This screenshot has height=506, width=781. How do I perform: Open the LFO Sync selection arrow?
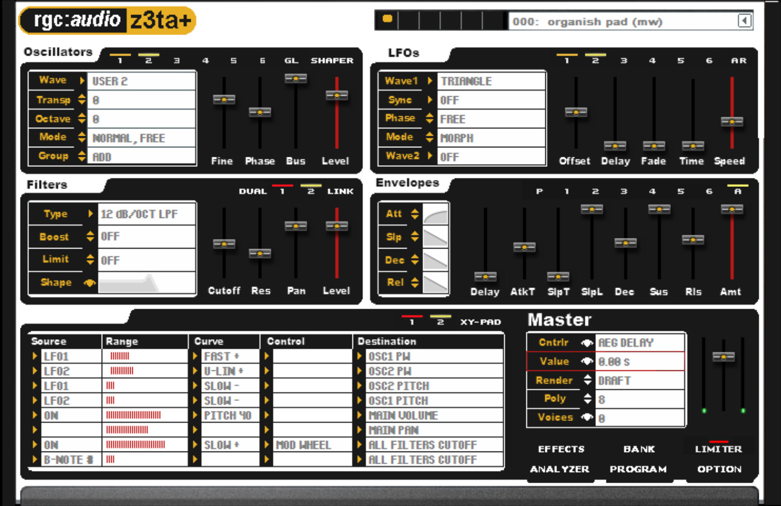tap(430, 100)
